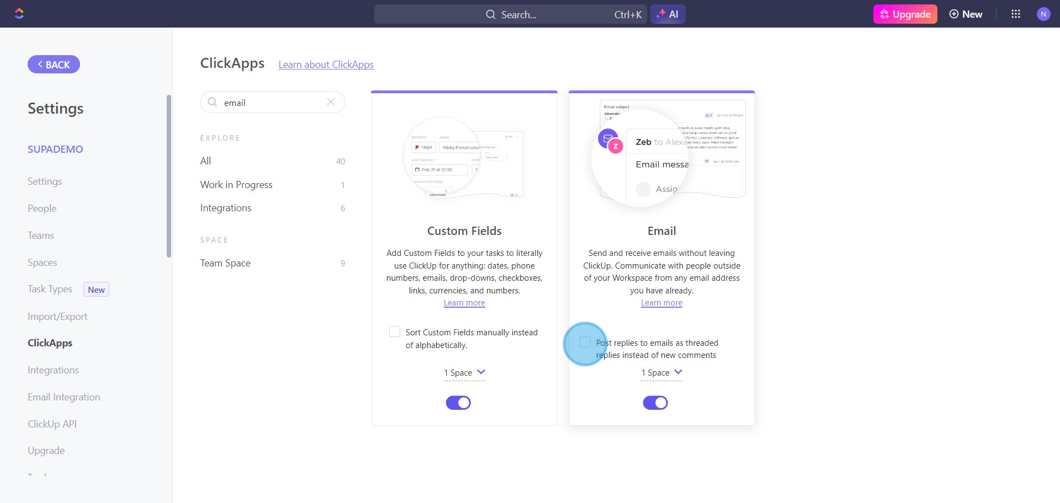1060x503 pixels.
Task: Toggle the Email ClickApp switch
Action: coord(655,403)
